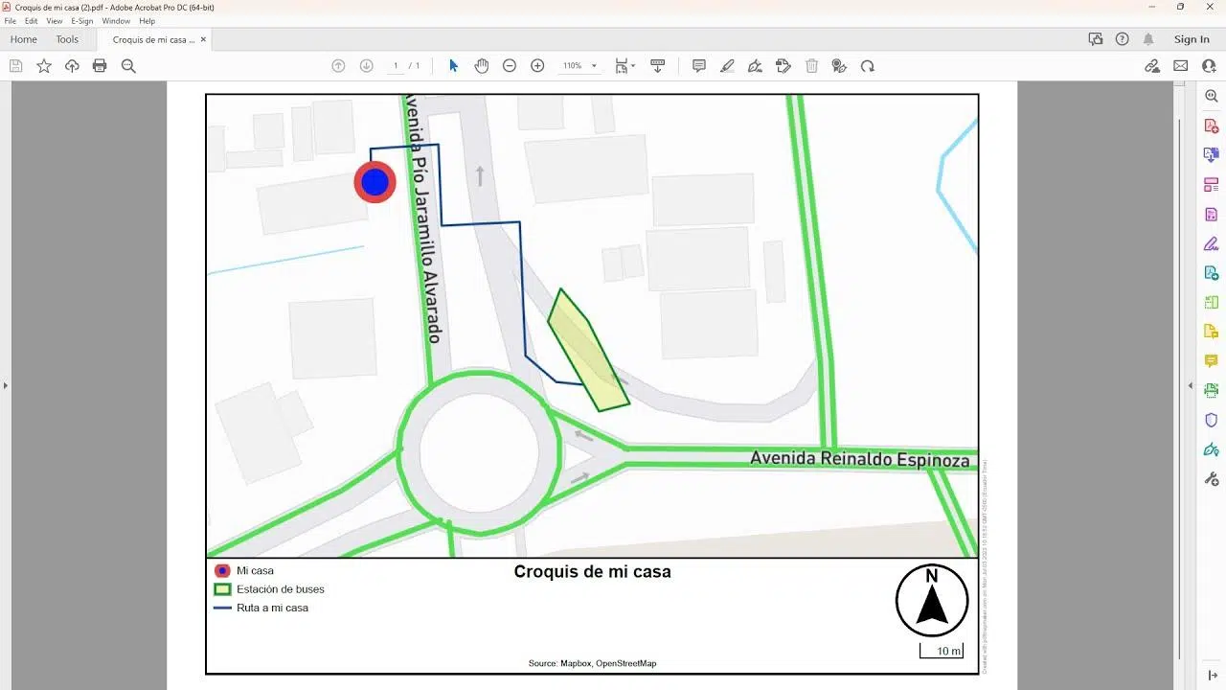Activate the Selection arrow tool
Image resolution: width=1226 pixels, height=690 pixels.
click(453, 66)
